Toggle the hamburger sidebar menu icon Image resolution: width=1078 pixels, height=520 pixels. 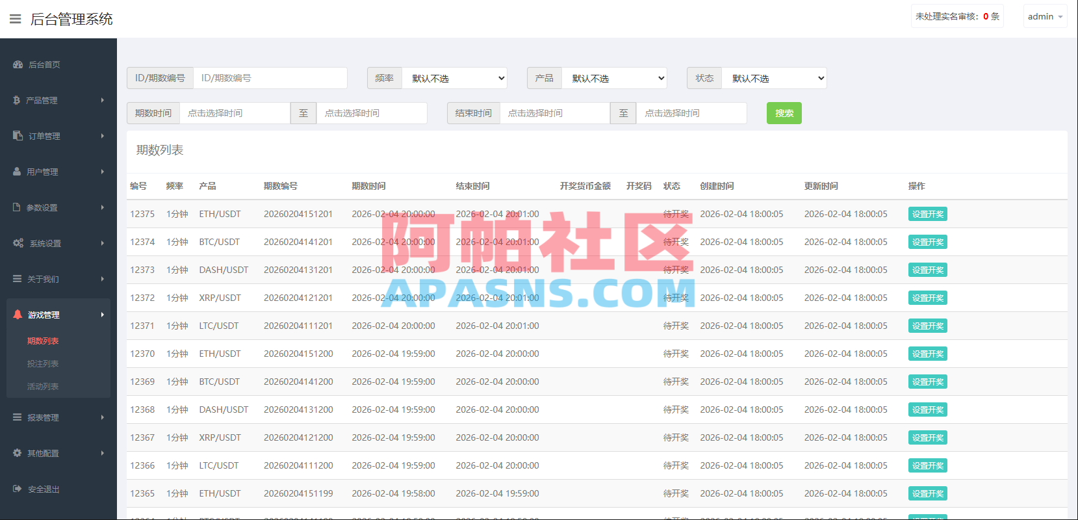point(15,19)
